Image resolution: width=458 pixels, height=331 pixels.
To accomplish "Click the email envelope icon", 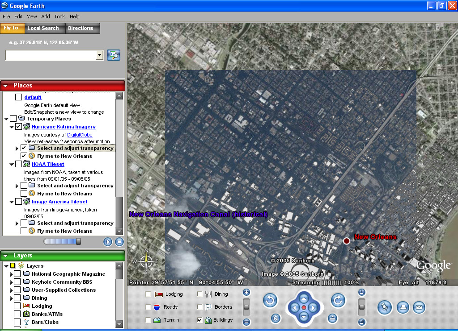I will (x=419, y=307).
